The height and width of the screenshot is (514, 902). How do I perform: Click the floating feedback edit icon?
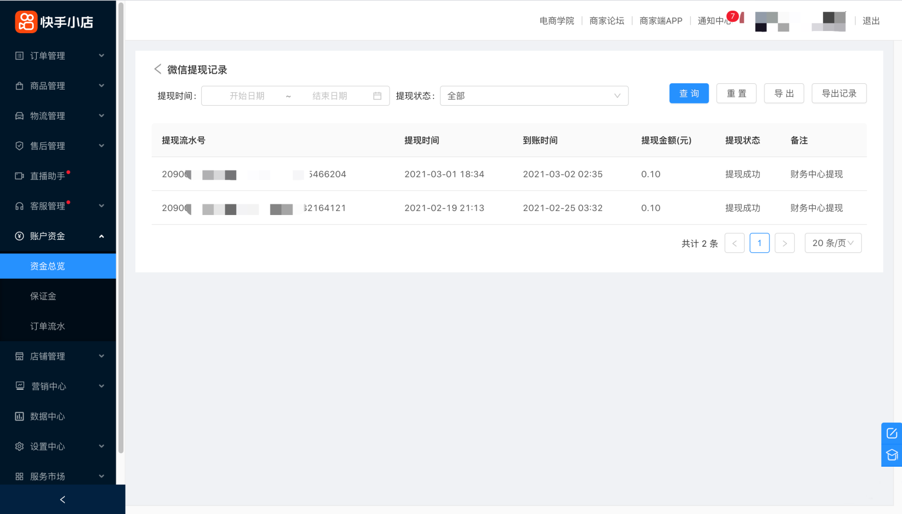tap(892, 433)
